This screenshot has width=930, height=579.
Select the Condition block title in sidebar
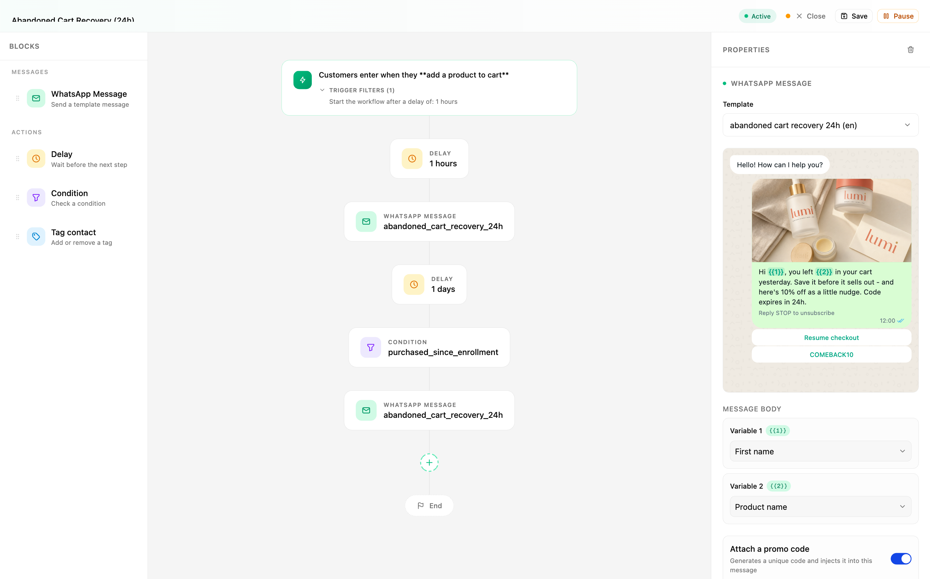click(69, 194)
